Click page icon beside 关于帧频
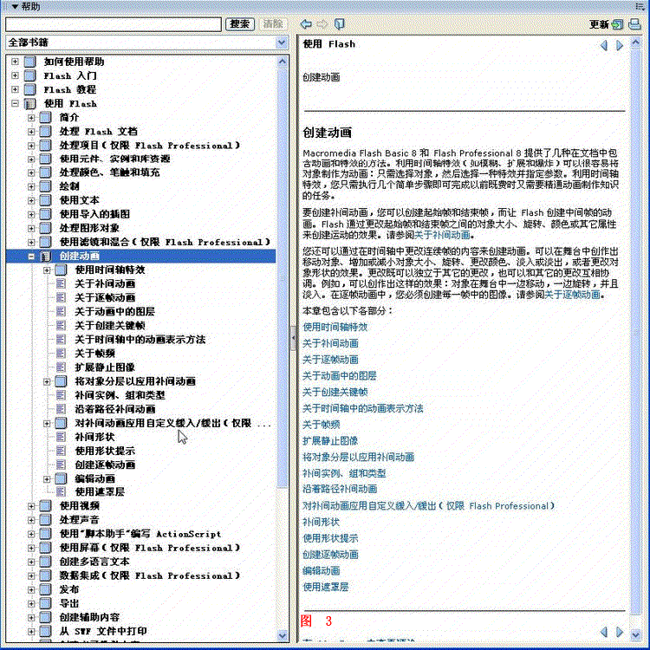 click(61, 354)
